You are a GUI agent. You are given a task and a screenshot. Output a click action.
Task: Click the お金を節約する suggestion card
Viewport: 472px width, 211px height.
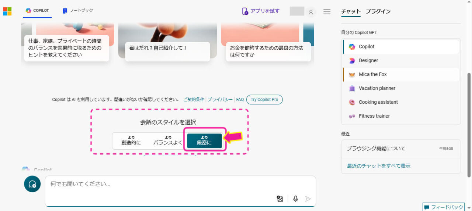[x=268, y=51]
